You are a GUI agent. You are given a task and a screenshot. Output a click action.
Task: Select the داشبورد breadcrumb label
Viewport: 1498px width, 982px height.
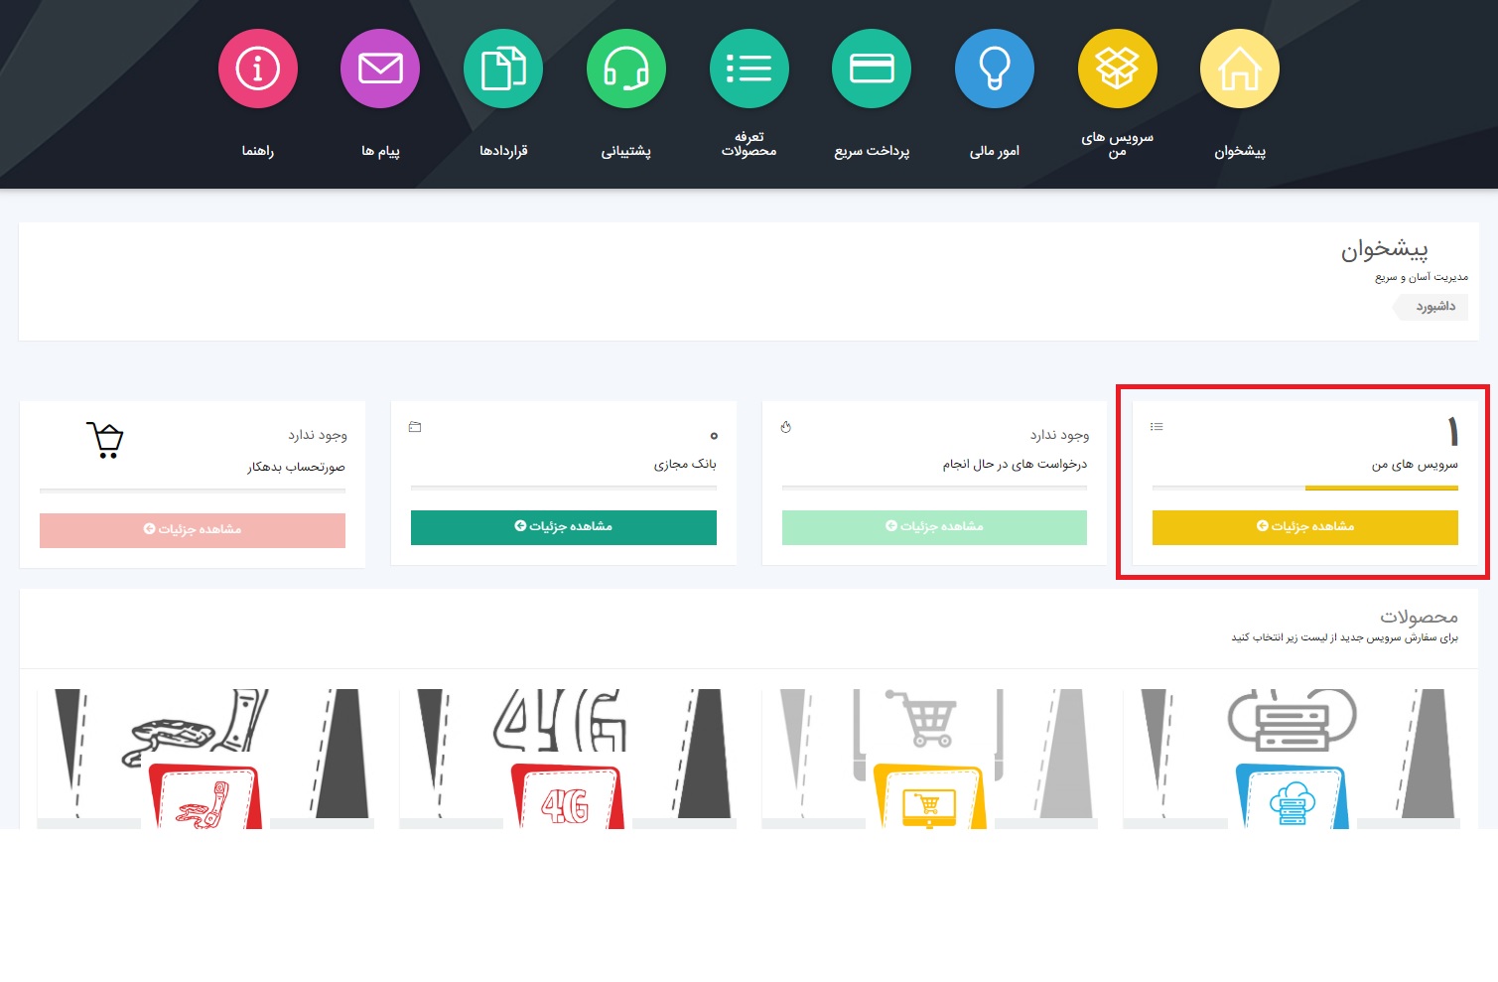tap(1430, 307)
